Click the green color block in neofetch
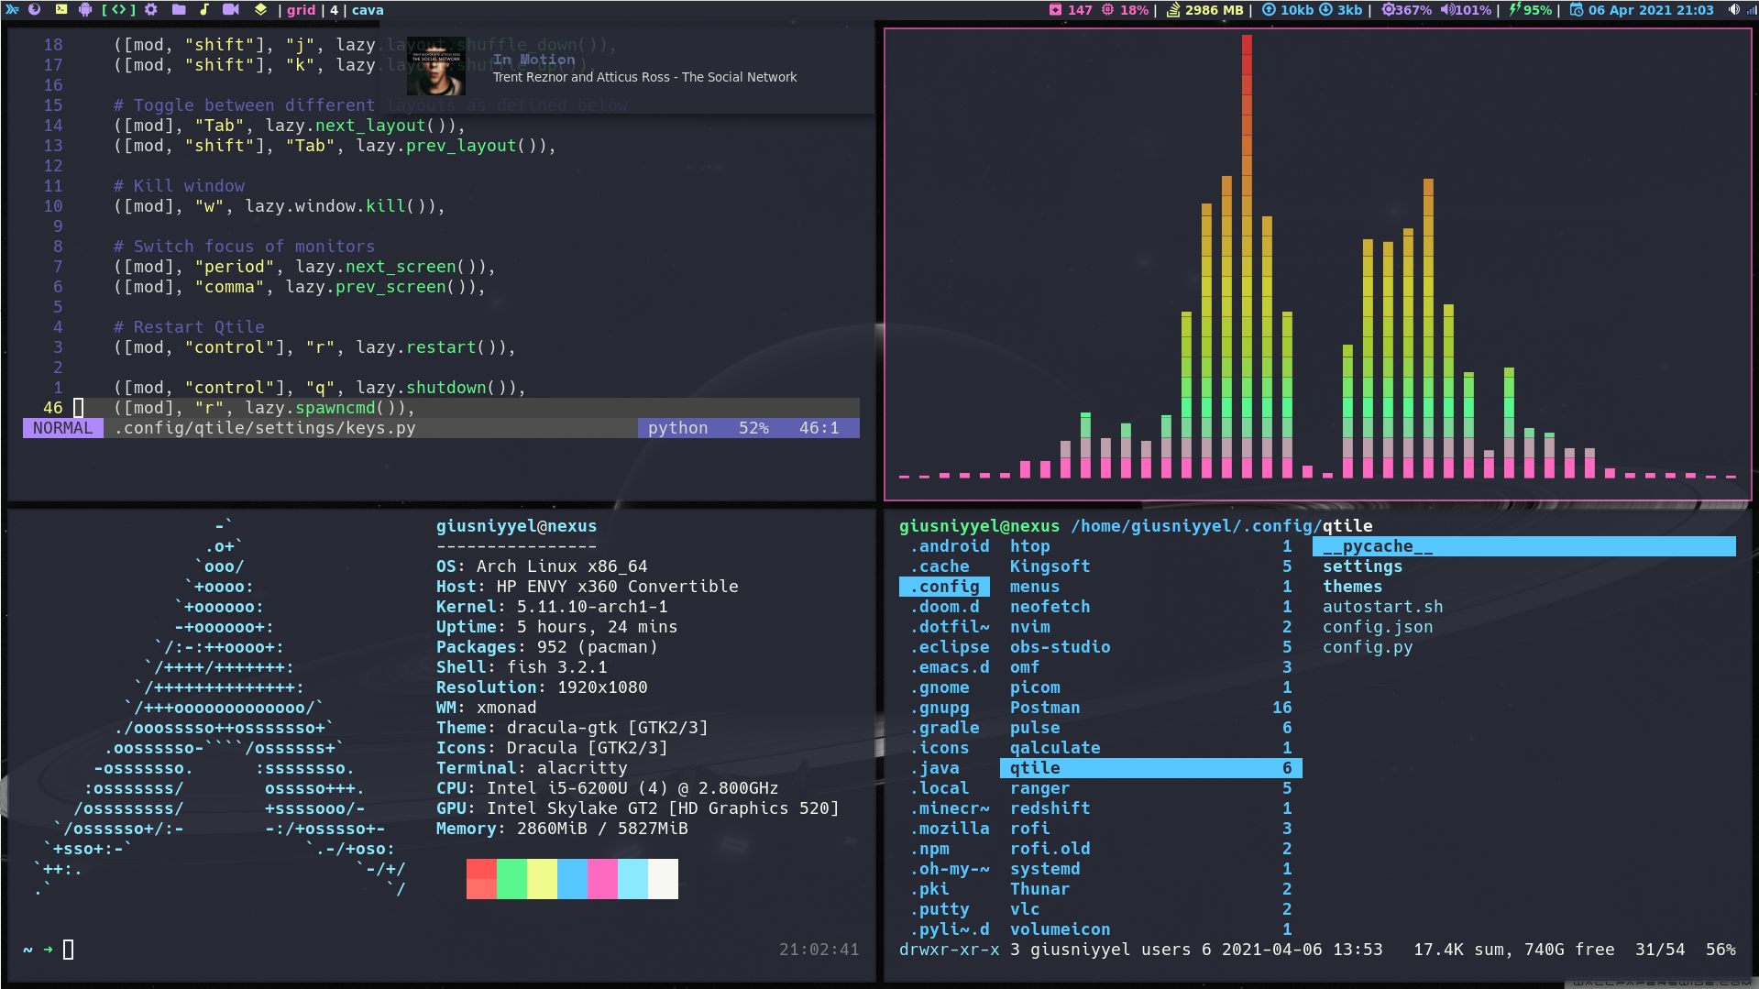 (x=511, y=879)
